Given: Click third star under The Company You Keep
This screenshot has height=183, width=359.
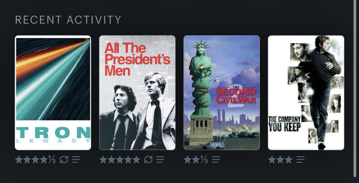Looking at the screenshot, I should (288, 160).
